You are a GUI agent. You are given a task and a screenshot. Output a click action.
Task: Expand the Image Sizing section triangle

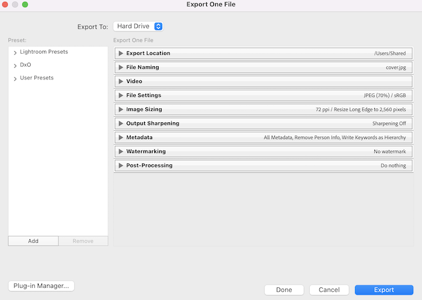(121, 110)
